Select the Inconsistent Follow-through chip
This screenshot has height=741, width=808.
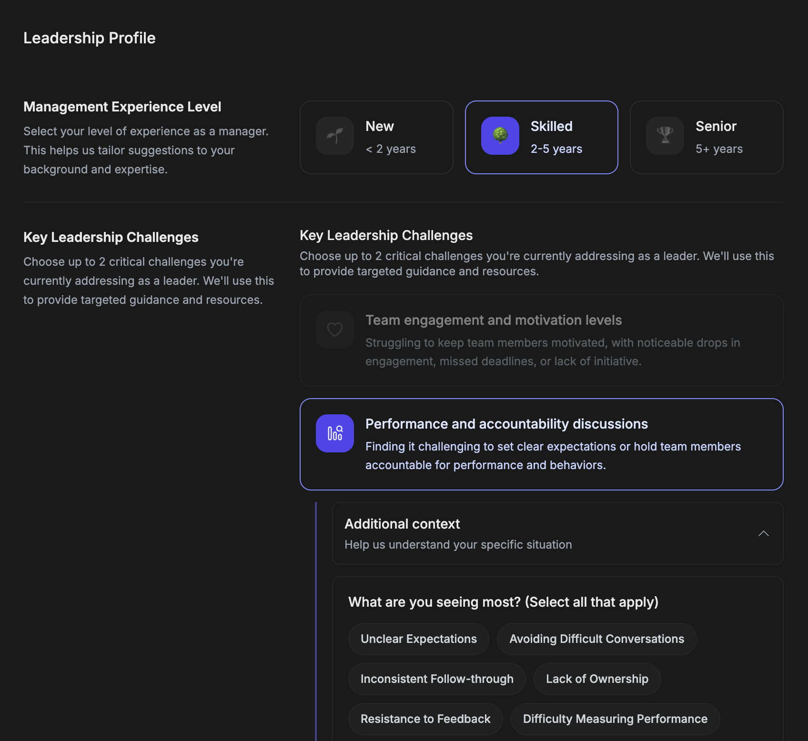click(437, 679)
